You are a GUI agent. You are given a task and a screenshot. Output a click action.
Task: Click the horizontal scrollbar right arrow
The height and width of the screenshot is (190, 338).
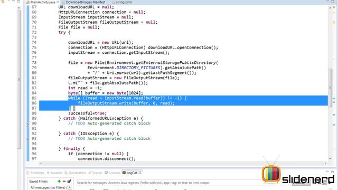point(325,164)
